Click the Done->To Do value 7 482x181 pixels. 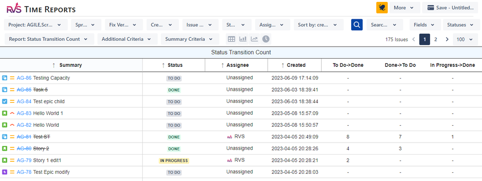[400, 137]
